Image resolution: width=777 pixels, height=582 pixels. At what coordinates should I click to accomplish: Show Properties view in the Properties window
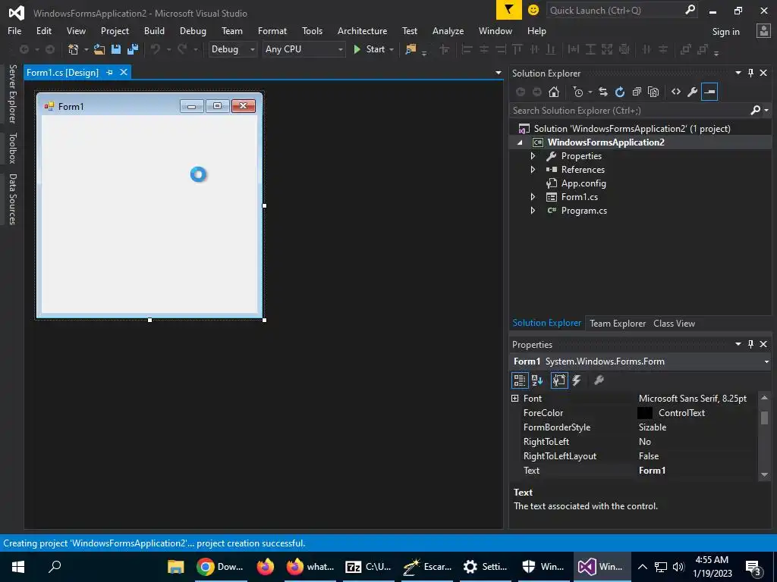click(x=559, y=380)
